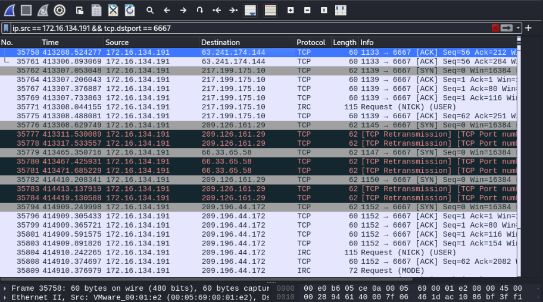Sort by the Destination column
Viewport: 543px width, 302px height.
pyautogui.click(x=247, y=43)
